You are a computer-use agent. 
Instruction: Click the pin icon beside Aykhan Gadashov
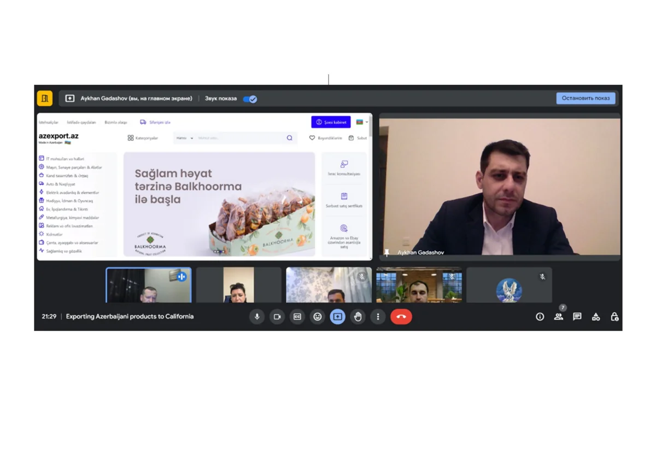(387, 252)
